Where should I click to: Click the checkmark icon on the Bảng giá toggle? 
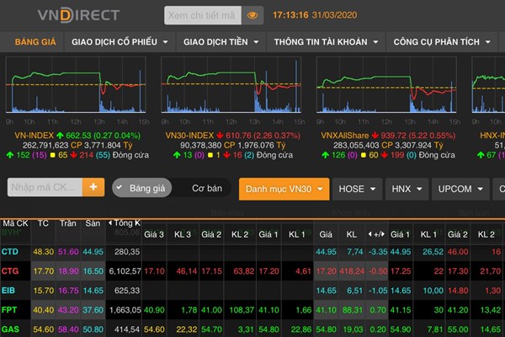(x=120, y=188)
